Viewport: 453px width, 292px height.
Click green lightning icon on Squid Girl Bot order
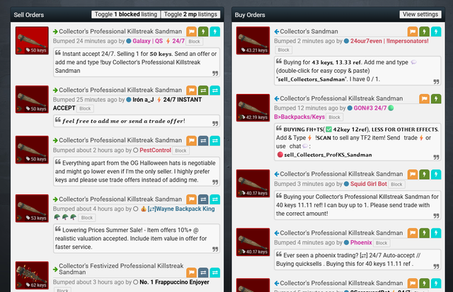425,174
